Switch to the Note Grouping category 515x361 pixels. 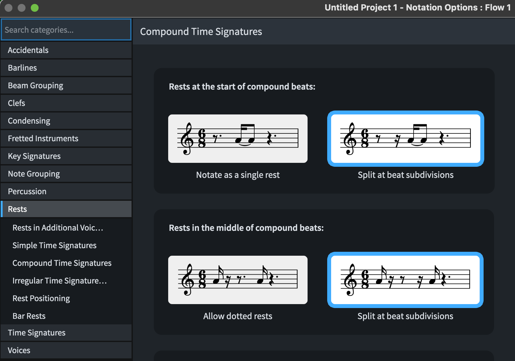tap(66, 174)
